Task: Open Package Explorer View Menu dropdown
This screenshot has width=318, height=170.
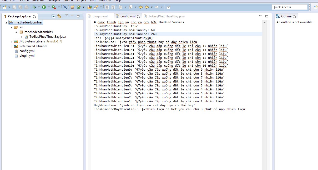Action: tap(67, 15)
